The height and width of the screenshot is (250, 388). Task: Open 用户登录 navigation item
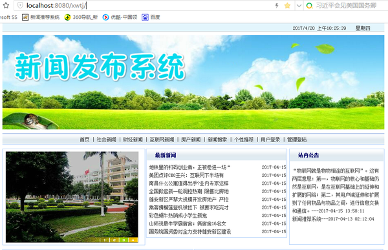tap(270, 140)
